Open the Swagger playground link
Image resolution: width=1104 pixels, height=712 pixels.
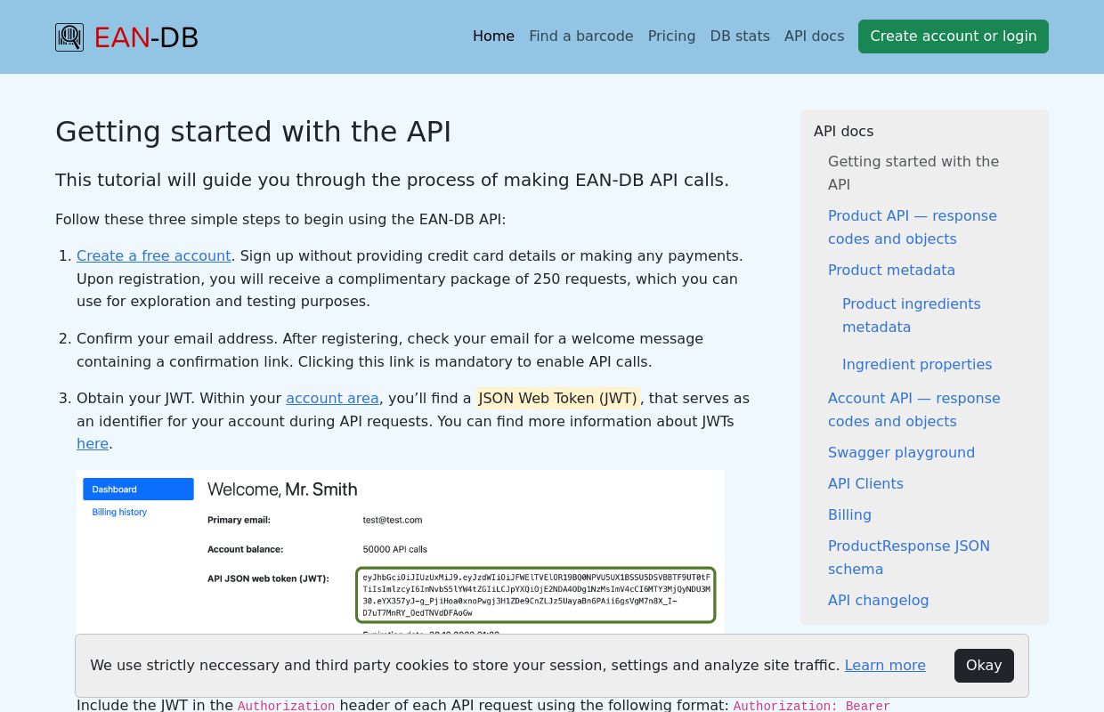pos(901,452)
